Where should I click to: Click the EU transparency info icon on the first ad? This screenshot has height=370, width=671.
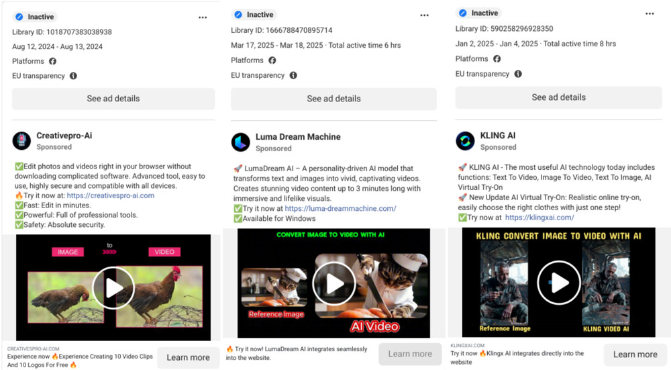click(x=73, y=76)
